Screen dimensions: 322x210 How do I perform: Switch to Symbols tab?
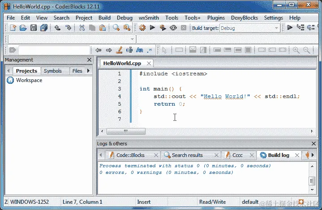point(53,71)
